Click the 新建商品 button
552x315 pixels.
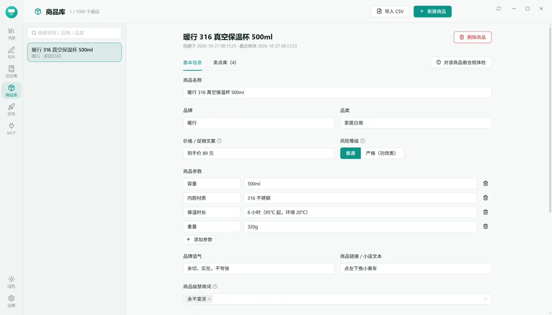click(433, 11)
